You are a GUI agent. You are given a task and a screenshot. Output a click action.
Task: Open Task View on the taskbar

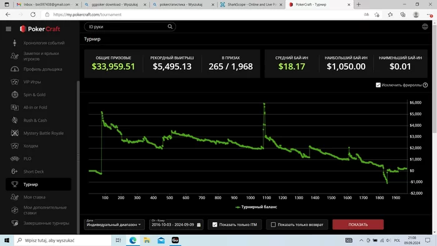point(118,240)
